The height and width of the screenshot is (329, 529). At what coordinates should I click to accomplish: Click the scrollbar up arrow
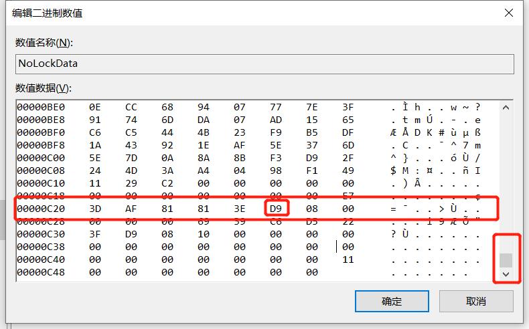(x=506, y=108)
